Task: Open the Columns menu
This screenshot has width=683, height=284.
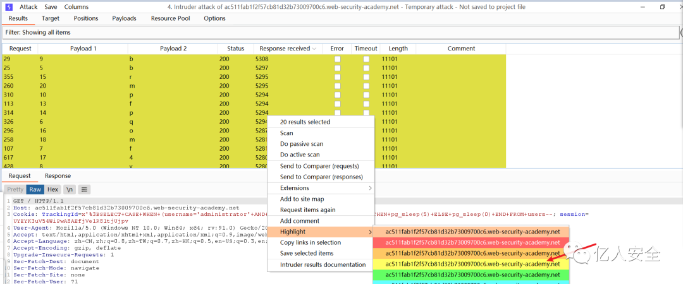Action: [x=77, y=7]
